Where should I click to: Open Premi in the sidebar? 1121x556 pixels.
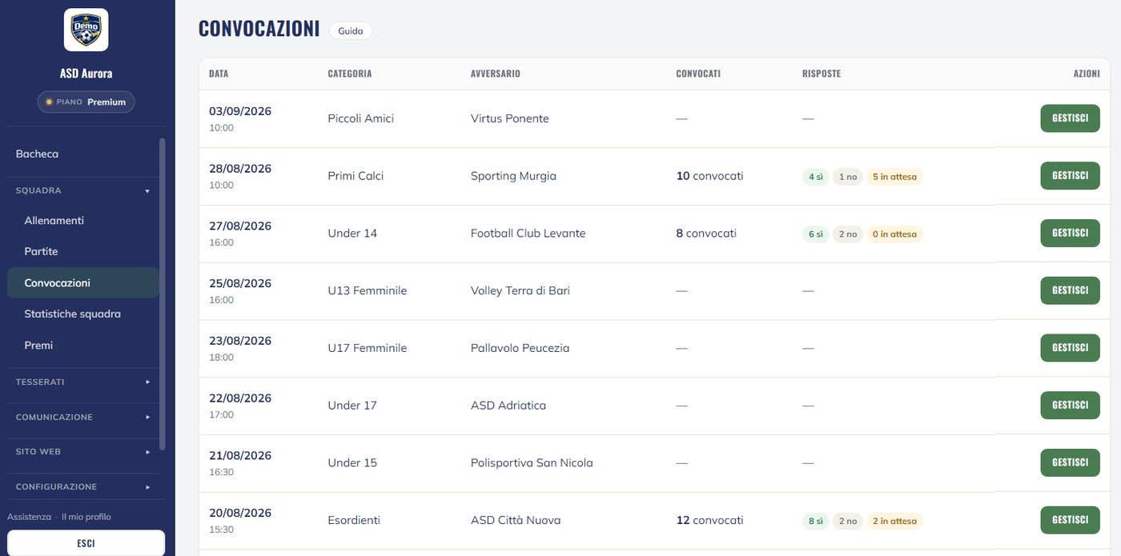click(x=82, y=345)
